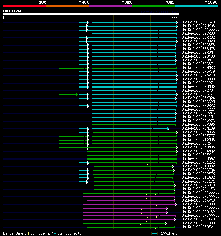Image resolution: width=221 pixels, height=236 pixels.
Task: Choose the UniRef100_C5Y2Z7 entry
Action: pos(198,109)
